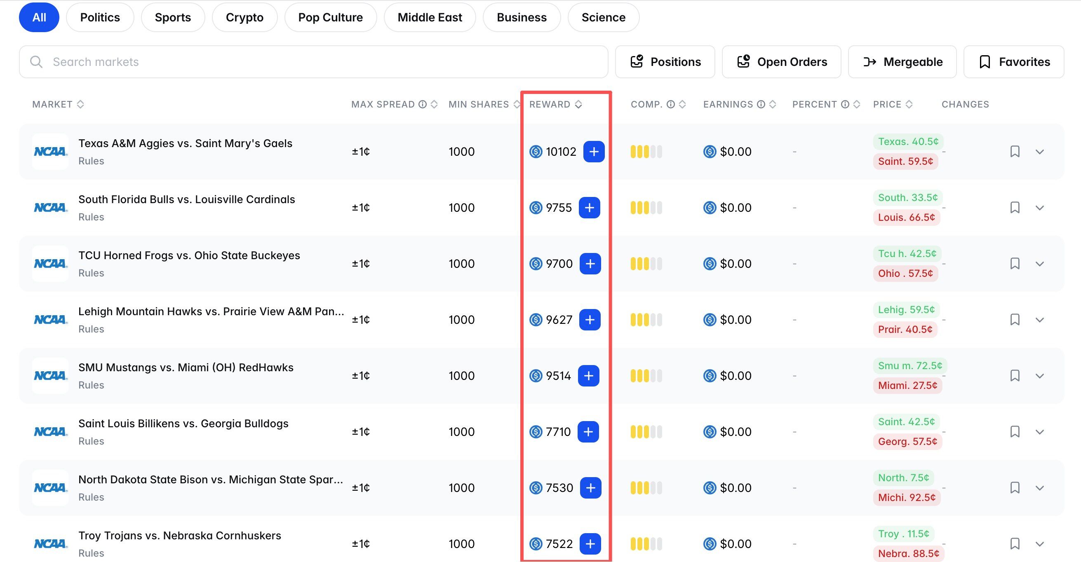Expand Lehigh Mountain Hawks market row
Viewport: 1081px width, 562px height.
1039,320
